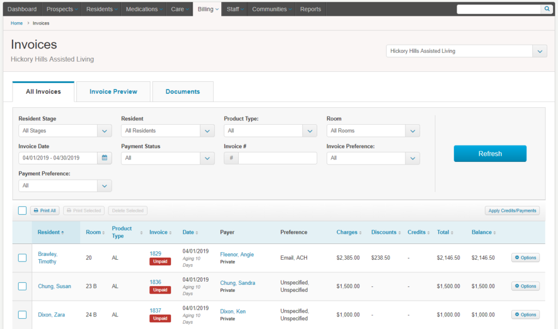Open the Invoice Preference dropdown

(x=373, y=158)
